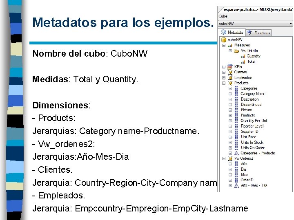294x220 pixels.
Task: Expand the Empleados dimension
Action: click(224, 78)
